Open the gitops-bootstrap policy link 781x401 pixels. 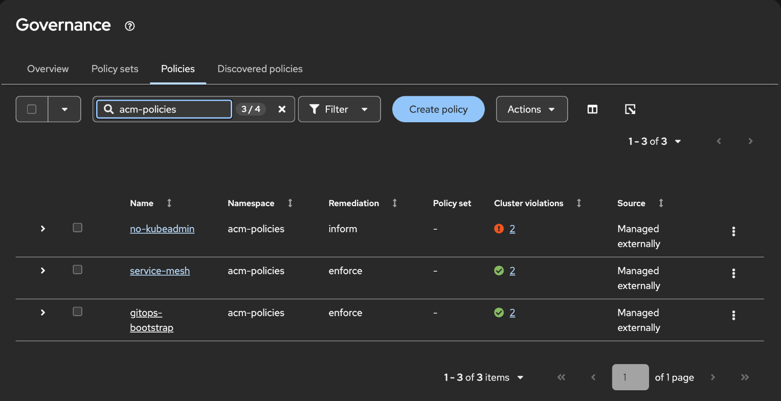click(152, 320)
